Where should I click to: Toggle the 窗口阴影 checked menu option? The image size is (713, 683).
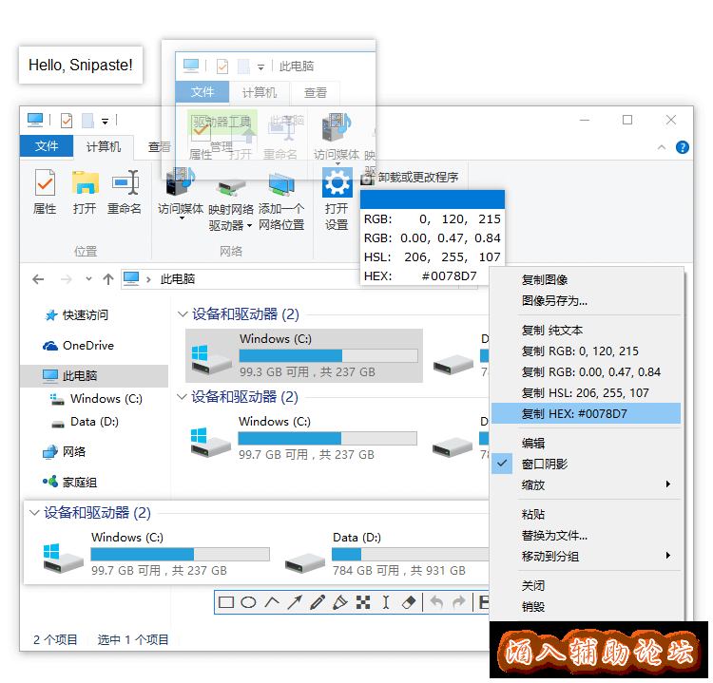tap(545, 464)
